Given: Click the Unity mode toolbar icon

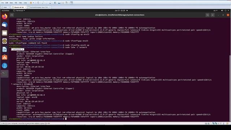Looking at the screenshot, I should tap(66, 3).
